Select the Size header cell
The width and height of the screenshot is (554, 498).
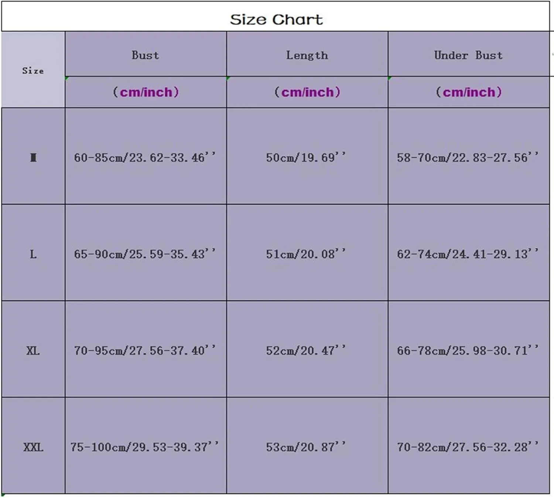[33, 70]
